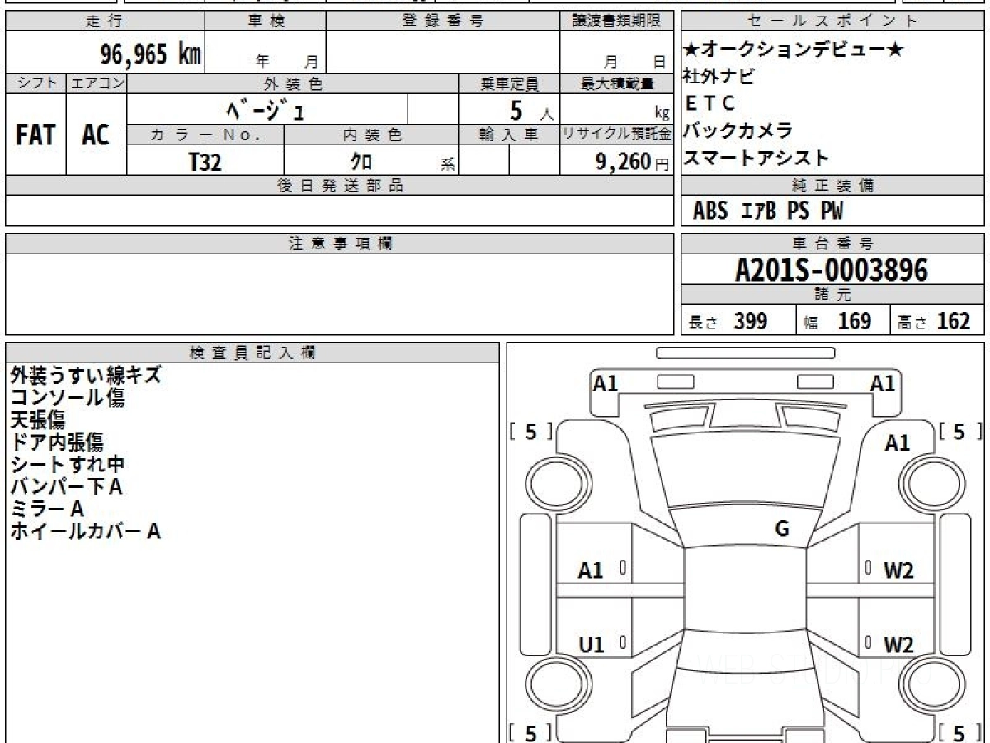Select the バックカメラ entry
This screenshot has width=990, height=743.
(x=738, y=130)
